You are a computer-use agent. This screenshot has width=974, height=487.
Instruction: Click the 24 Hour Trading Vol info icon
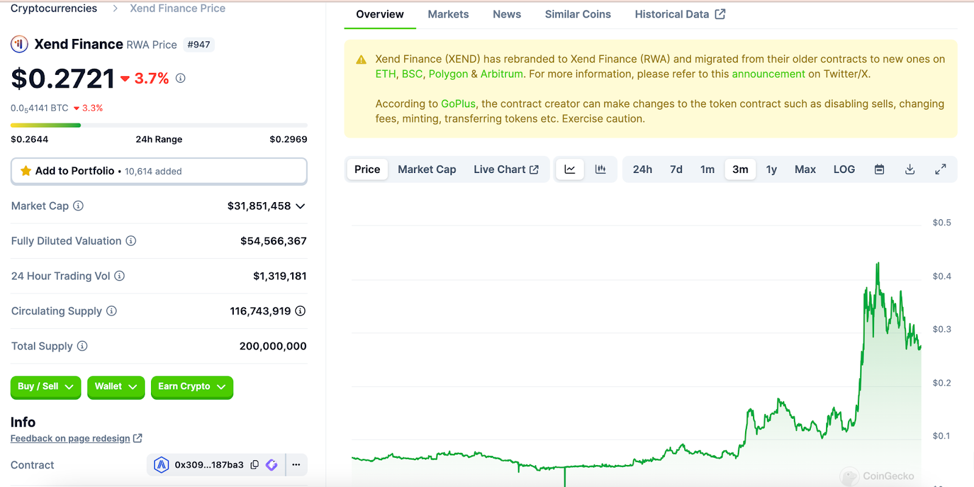coord(119,276)
